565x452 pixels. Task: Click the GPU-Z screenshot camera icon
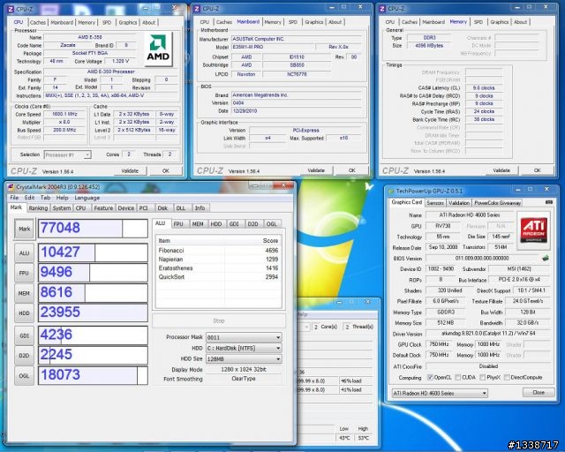coord(548,202)
